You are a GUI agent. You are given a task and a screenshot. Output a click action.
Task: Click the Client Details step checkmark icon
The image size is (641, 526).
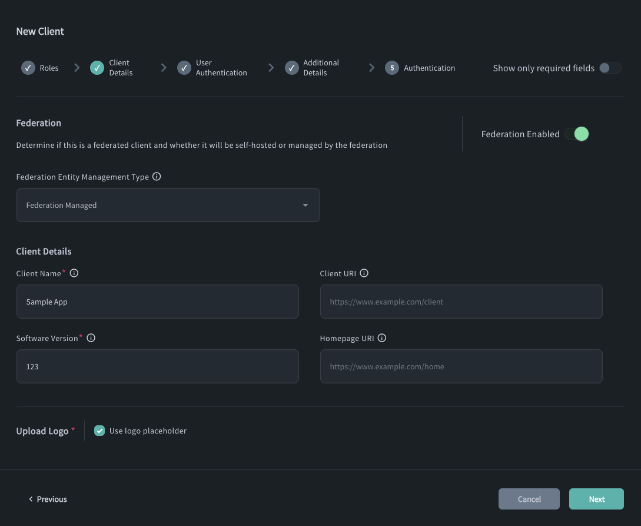click(97, 68)
